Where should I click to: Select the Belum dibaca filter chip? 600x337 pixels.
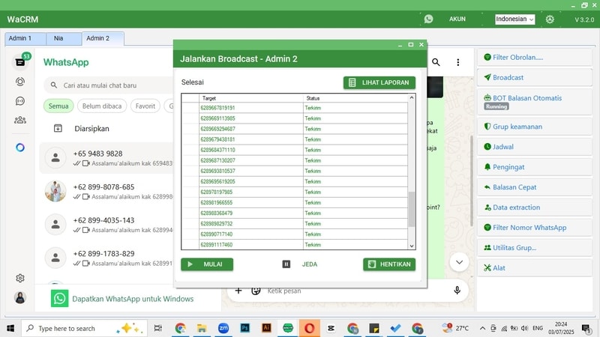pos(102,106)
